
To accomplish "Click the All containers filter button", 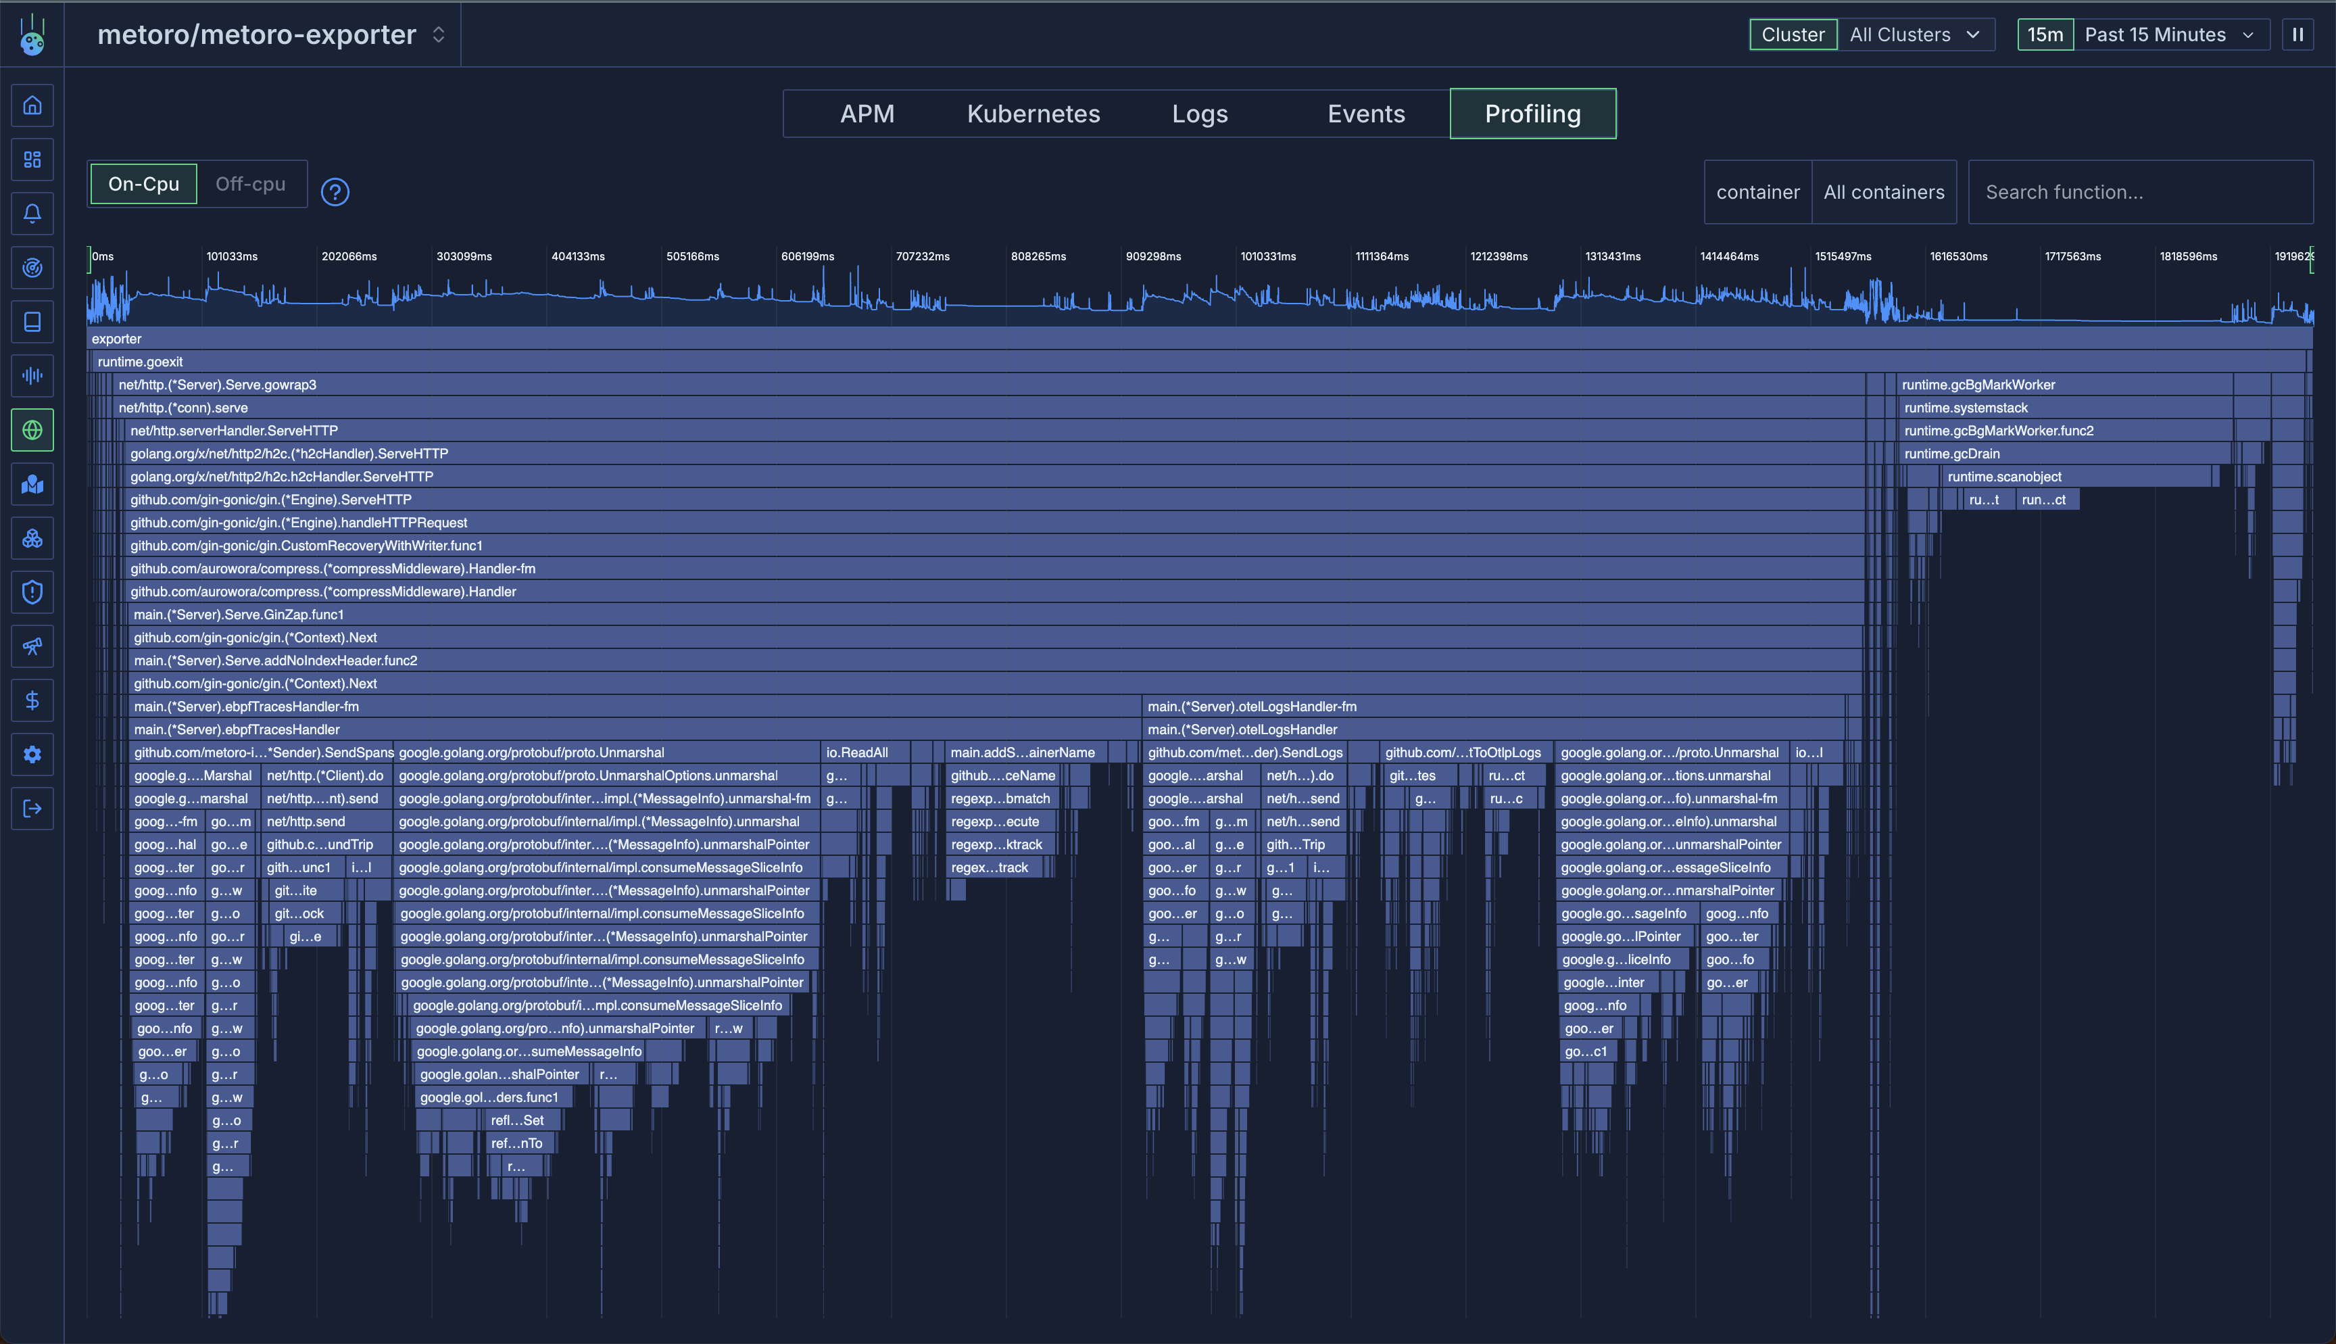I will click(x=1883, y=192).
